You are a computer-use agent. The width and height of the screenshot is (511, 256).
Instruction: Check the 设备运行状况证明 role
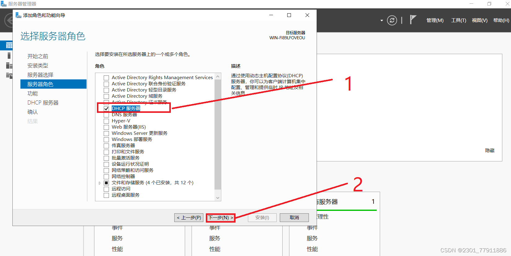coord(106,164)
